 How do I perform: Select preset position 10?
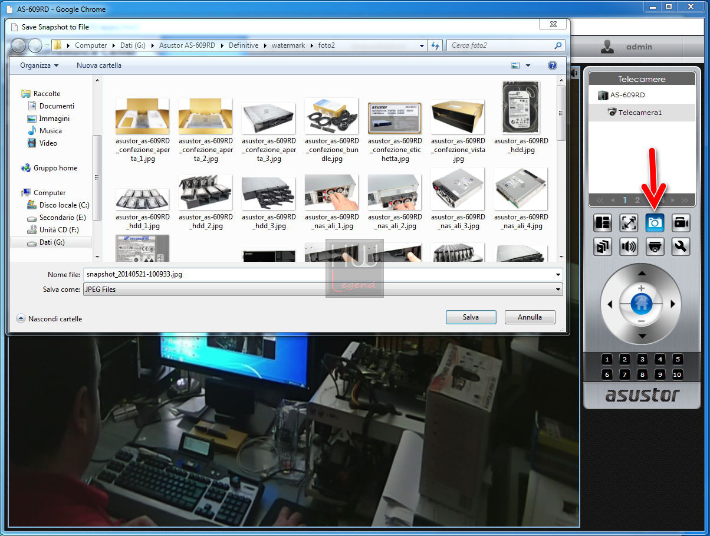pos(678,374)
